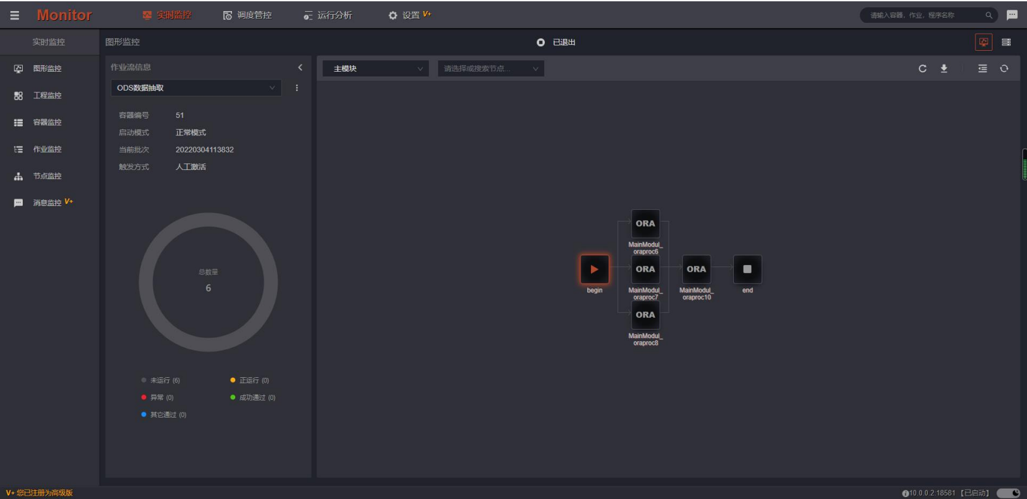
Task: Click the batch number 20220304113832
Action: [205, 150]
